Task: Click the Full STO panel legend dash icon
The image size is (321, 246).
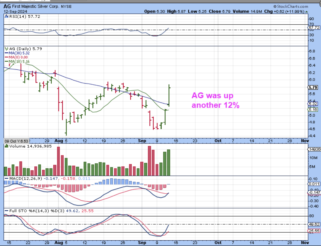Action: 6,211
